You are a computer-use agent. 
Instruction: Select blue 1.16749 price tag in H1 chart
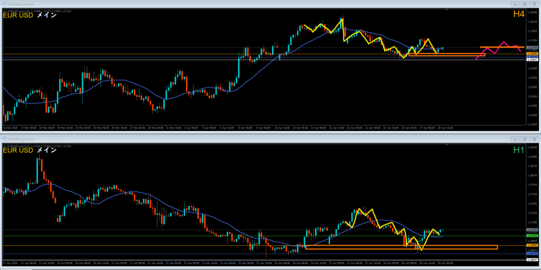coord(531,254)
